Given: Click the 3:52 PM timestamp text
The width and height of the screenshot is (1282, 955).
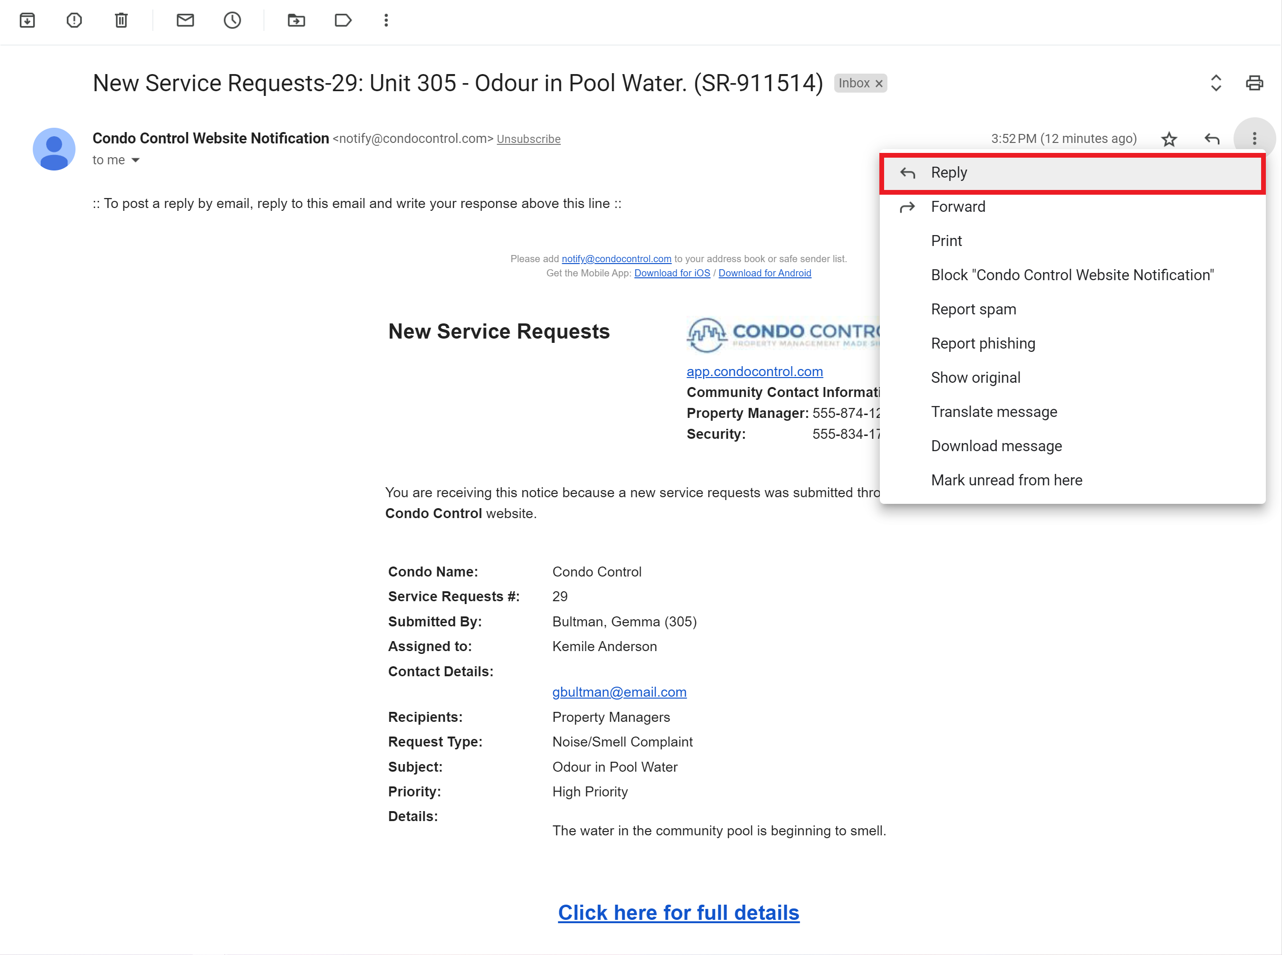Looking at the screenshot, I should (x=1064, y=139).
